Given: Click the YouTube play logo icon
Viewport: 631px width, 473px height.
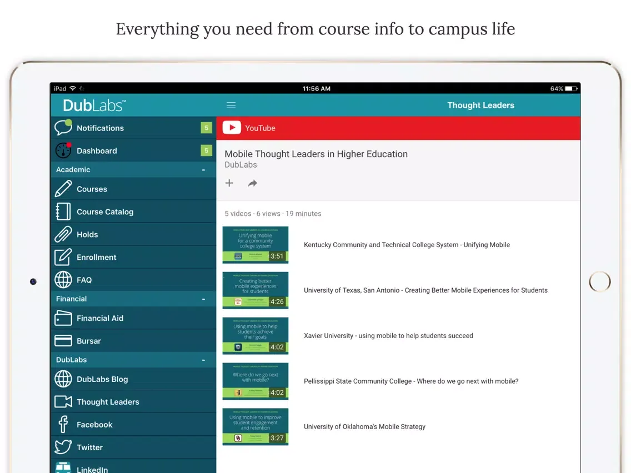Looking at the screenshot, I should point(232,128).
